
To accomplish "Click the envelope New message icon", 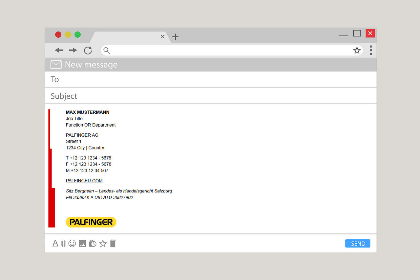I will (56, 65).
